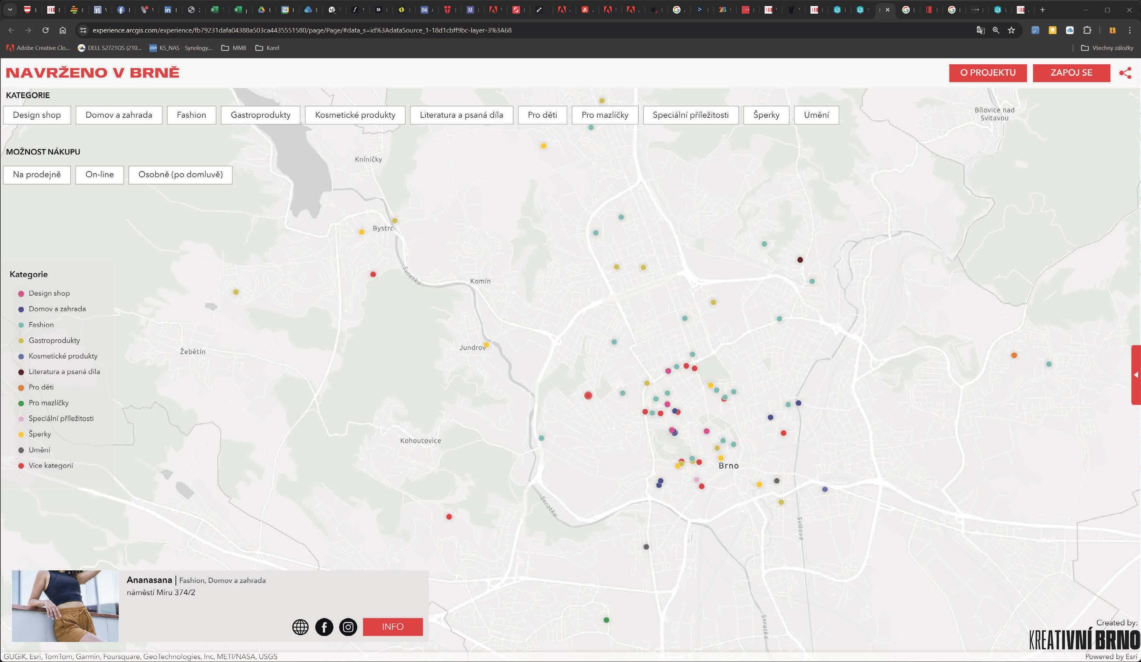
Task: Toggle the Na prodejně purchase filter
Action: (x=37, y=174)
